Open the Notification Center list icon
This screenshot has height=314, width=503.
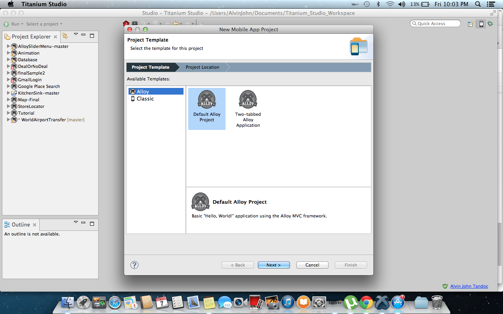(490, 4)
